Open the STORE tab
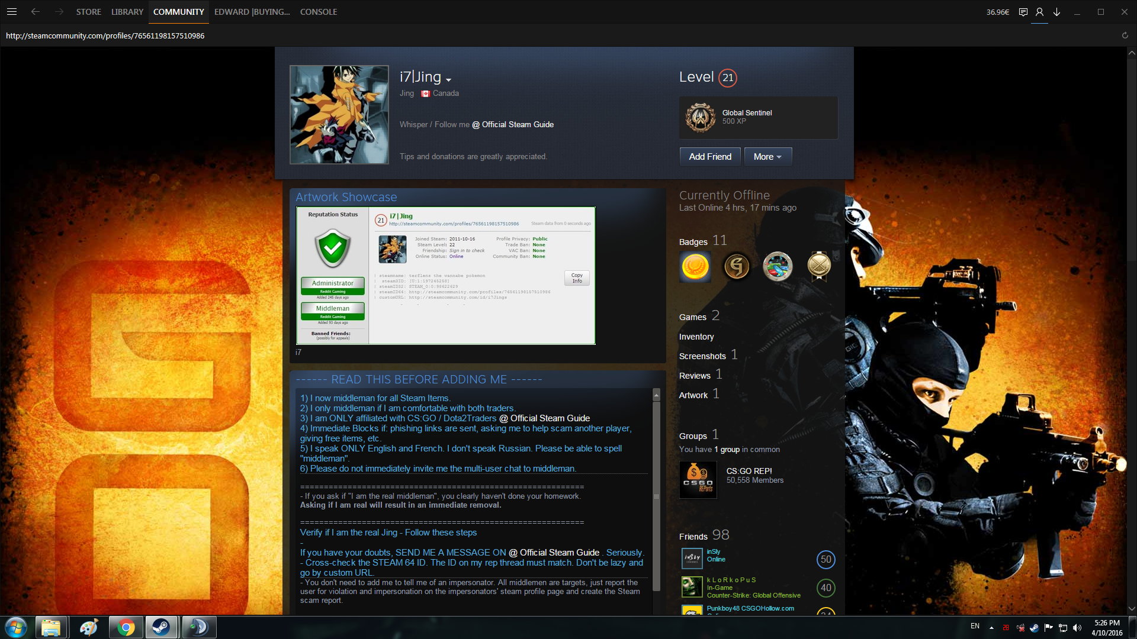The width and height of the screenshot is (1137, 639). pos(88,12)
